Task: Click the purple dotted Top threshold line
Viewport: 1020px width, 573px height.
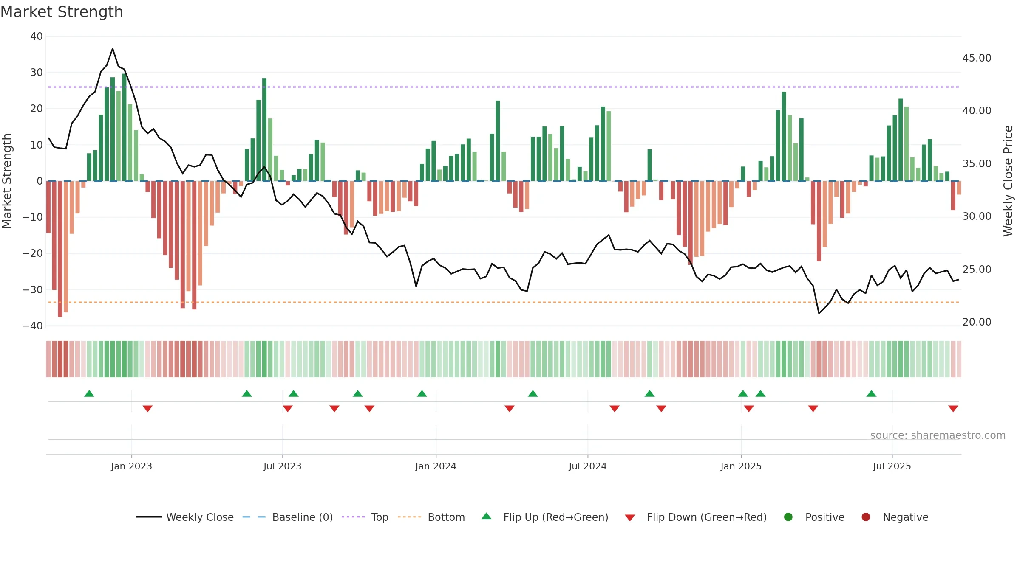Action: point(504,87)
